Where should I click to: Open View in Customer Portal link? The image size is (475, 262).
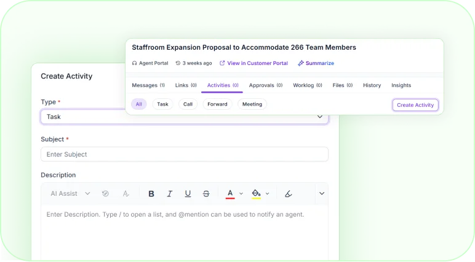pos(257,63)
